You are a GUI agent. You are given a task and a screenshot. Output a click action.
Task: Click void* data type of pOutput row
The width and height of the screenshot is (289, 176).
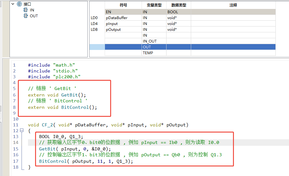[x=179, y=30]
